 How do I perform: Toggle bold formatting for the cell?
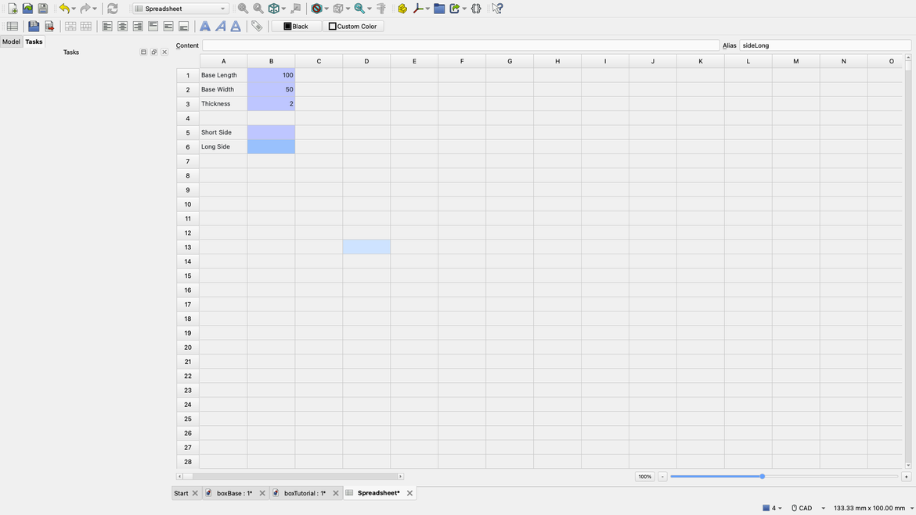tap(204, 25)
